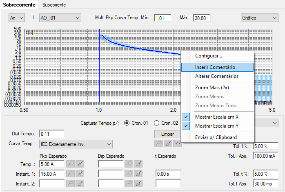This screenshot has height=192, width=285.
Task: Open the Curva Temp. IEC Extremamente Inv. dropdown
Action: [x=76, y=144]
